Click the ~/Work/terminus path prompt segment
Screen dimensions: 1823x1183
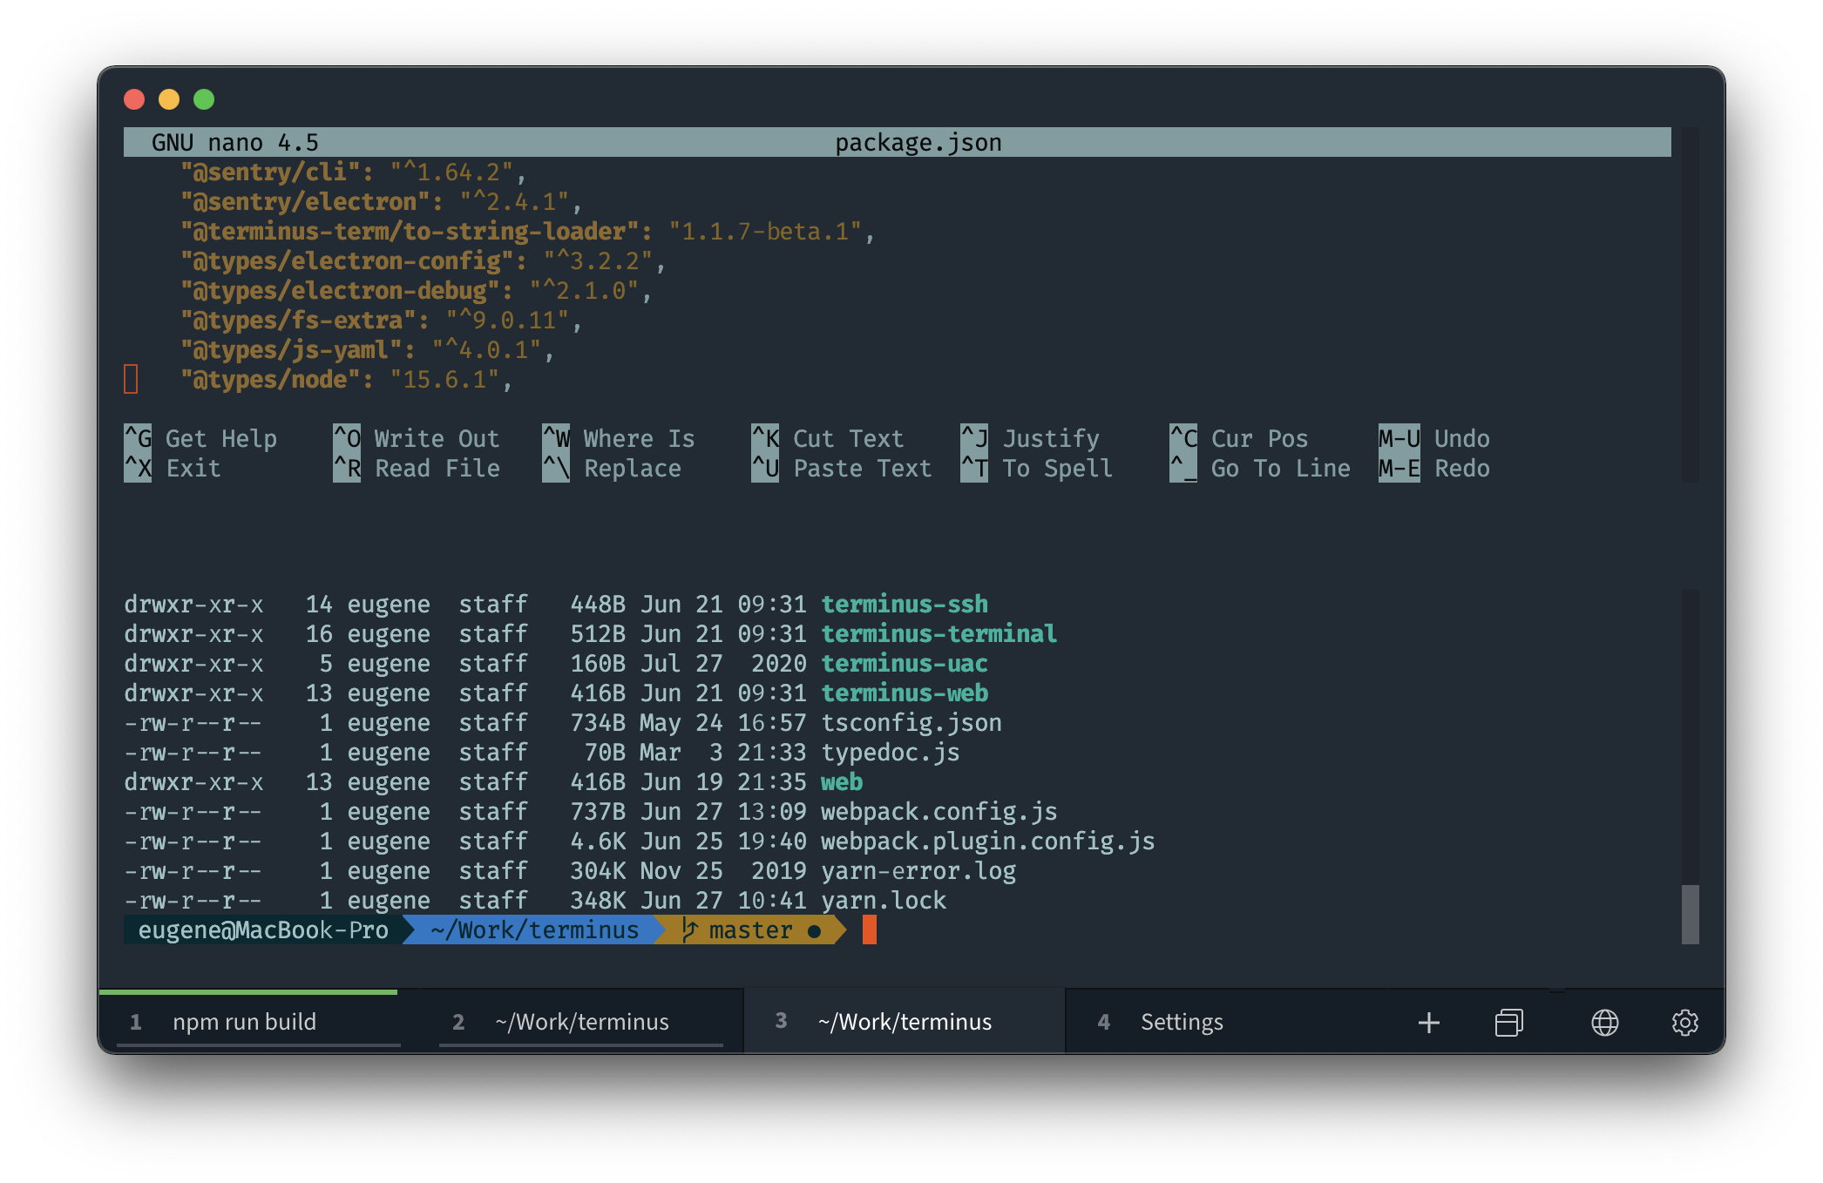click(534, 930)
